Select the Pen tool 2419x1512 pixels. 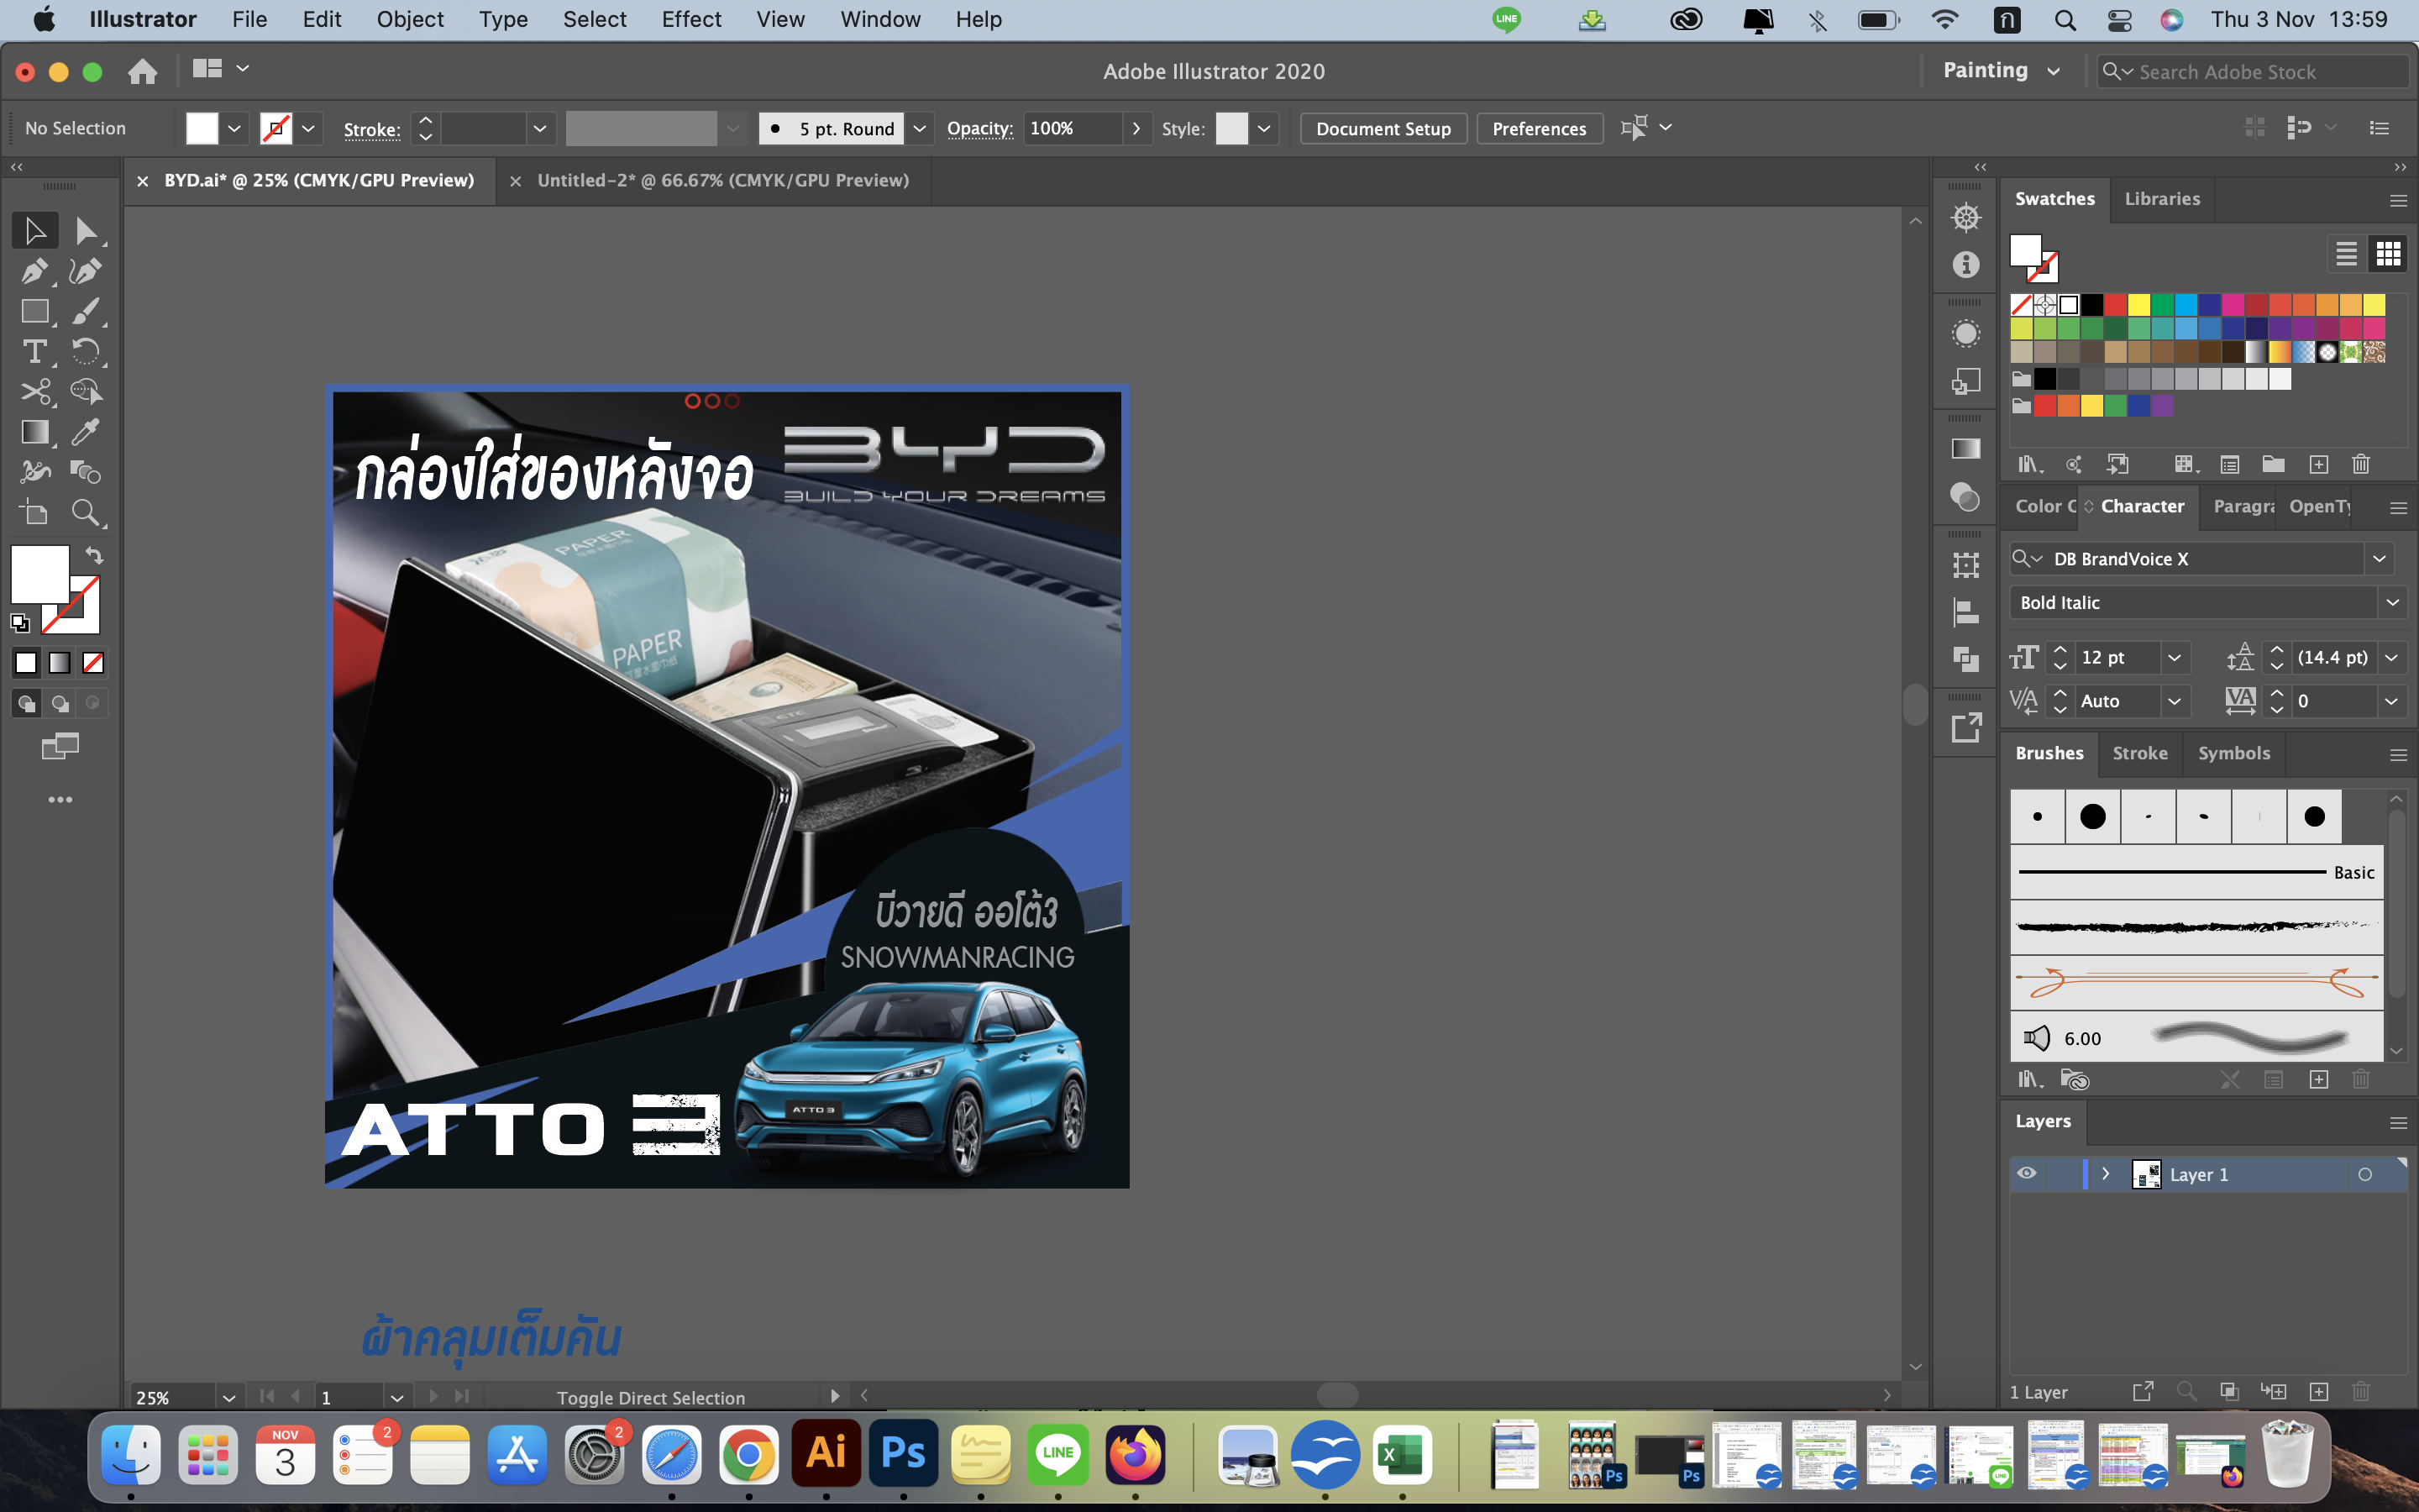(x=35, y=271)
